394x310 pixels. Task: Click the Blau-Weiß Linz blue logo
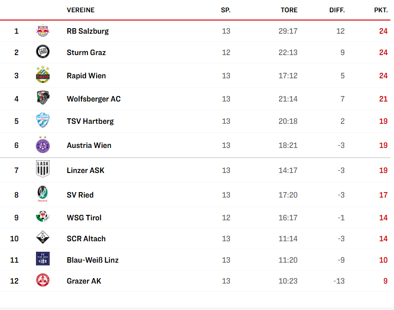(x=43, y=259)
